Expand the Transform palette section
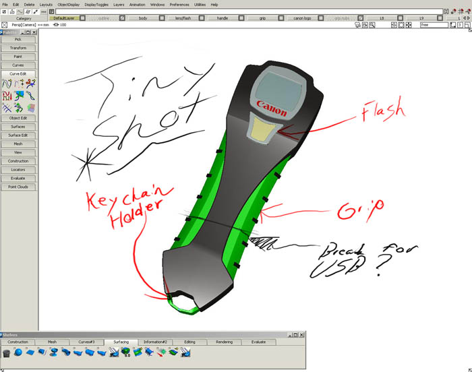This screenshot has width=472, height=372. coord(18,48)
